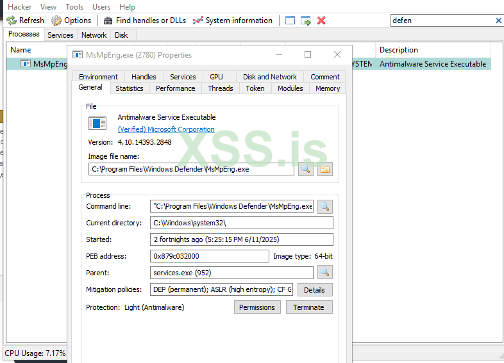Click the CPU Usage status bar entry
Screen dimensions: 504x363
coord(35,353)
